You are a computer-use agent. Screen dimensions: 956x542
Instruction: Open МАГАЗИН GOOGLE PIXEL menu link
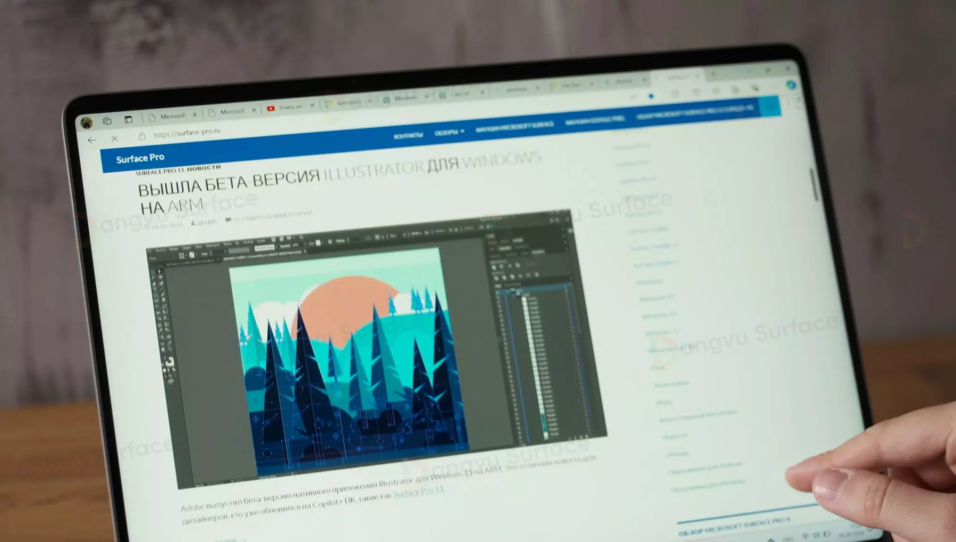point(595,120)
